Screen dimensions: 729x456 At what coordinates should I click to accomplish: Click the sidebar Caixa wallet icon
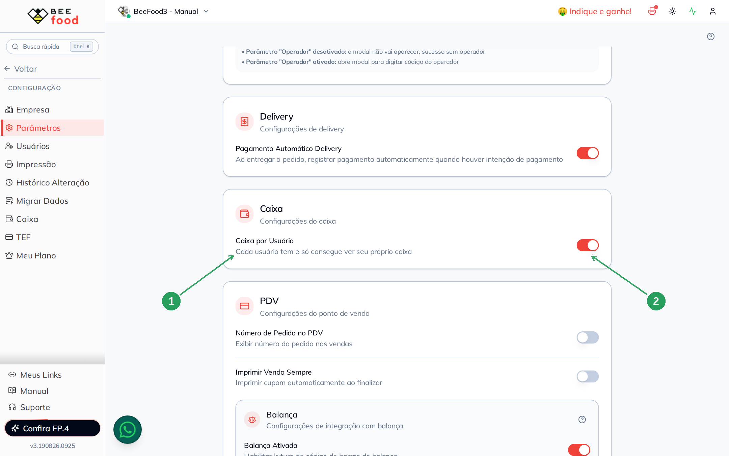tap(9, 219)
